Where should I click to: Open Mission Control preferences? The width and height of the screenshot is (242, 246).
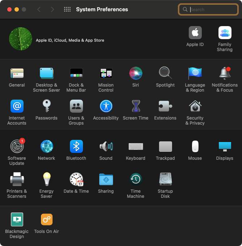106,73
